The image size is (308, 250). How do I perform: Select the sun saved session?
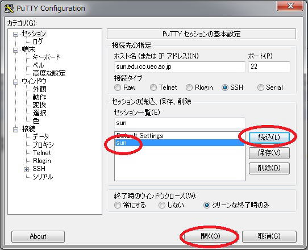[180, 143]
